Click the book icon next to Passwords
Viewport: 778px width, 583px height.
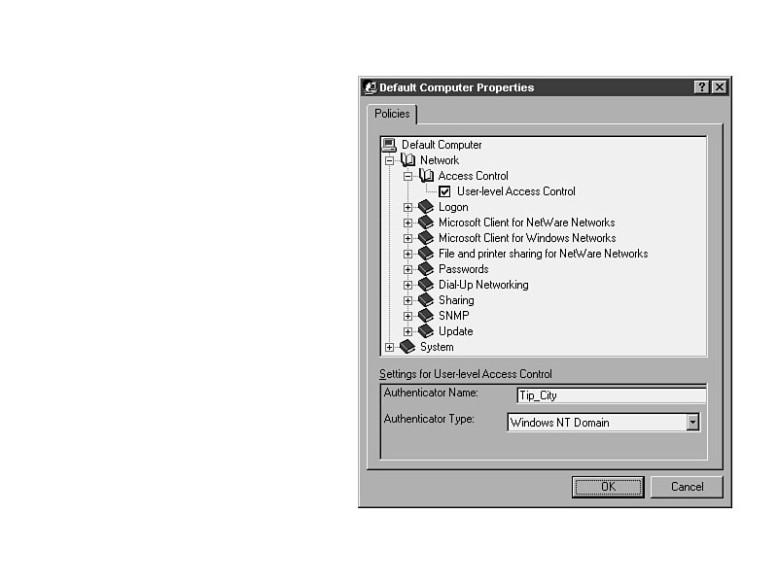click(426, 269)
